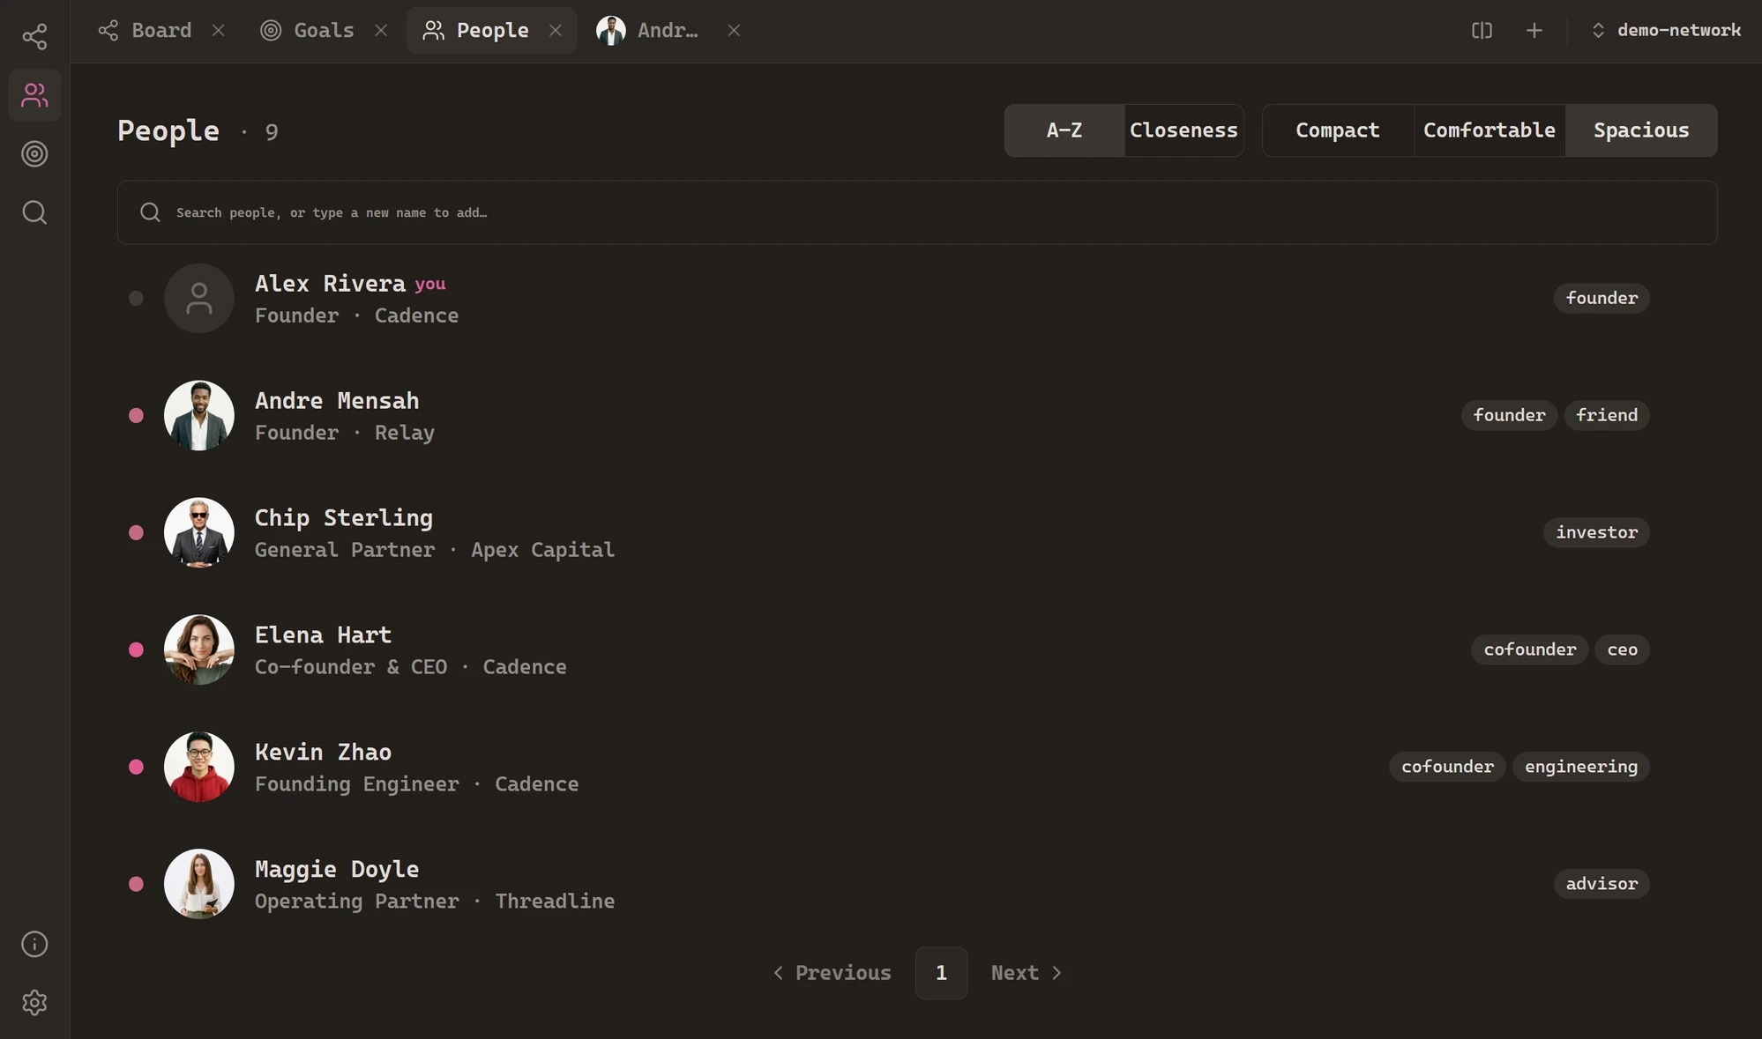Click the Board tab graph icon
This screenshot has width=1762, height=1039.
(108, 31)
